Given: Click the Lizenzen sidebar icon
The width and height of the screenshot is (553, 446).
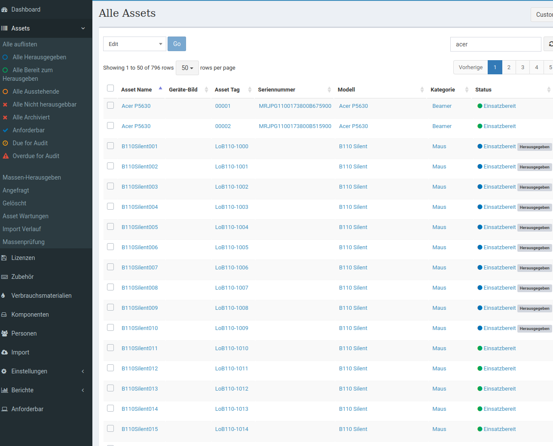Looking at the screenshot, I should tap(5, 257).
